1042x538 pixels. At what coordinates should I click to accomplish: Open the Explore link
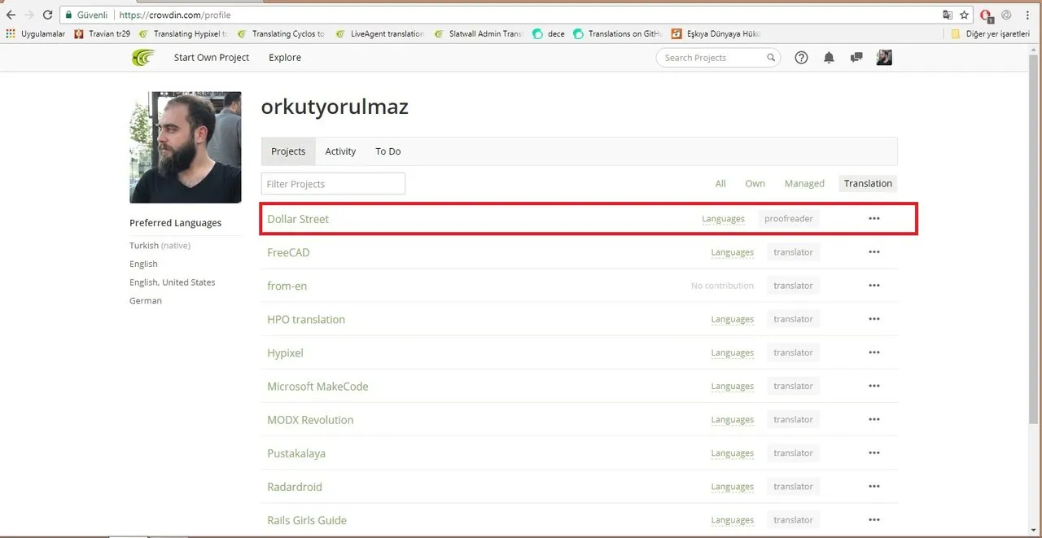(285, 58)
